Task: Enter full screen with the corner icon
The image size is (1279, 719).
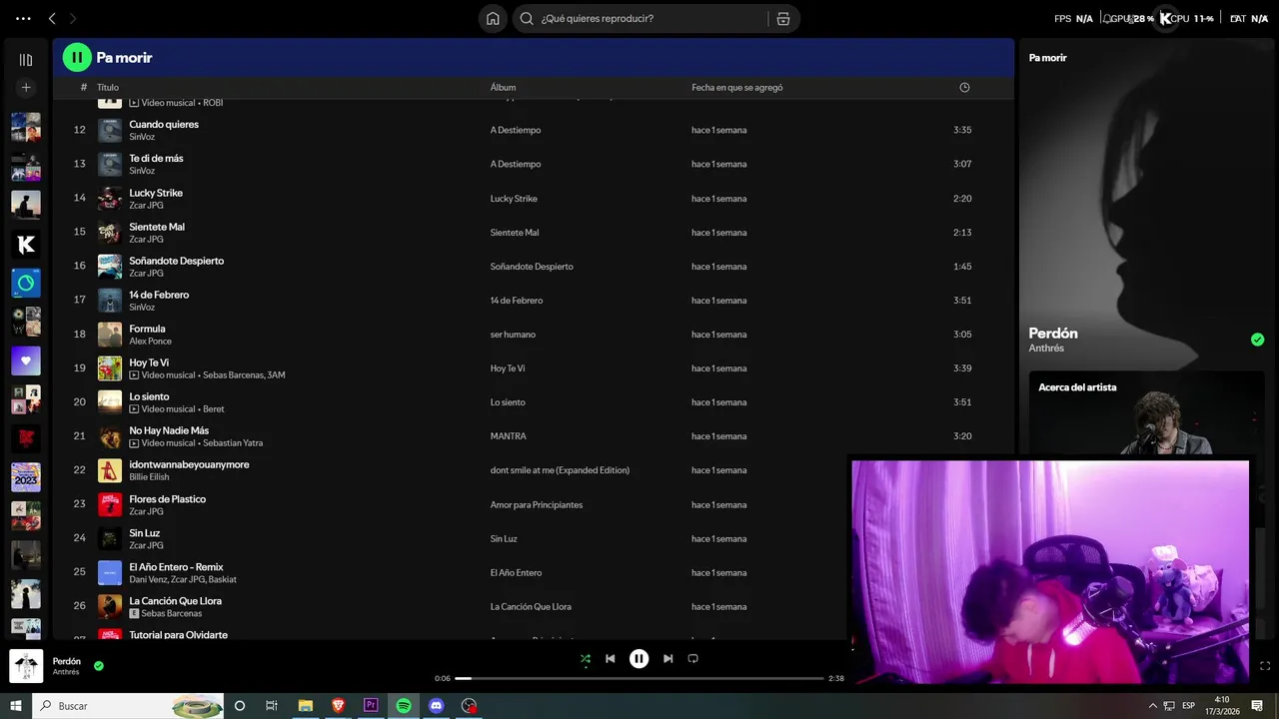Action: [x=1265, y=666]
